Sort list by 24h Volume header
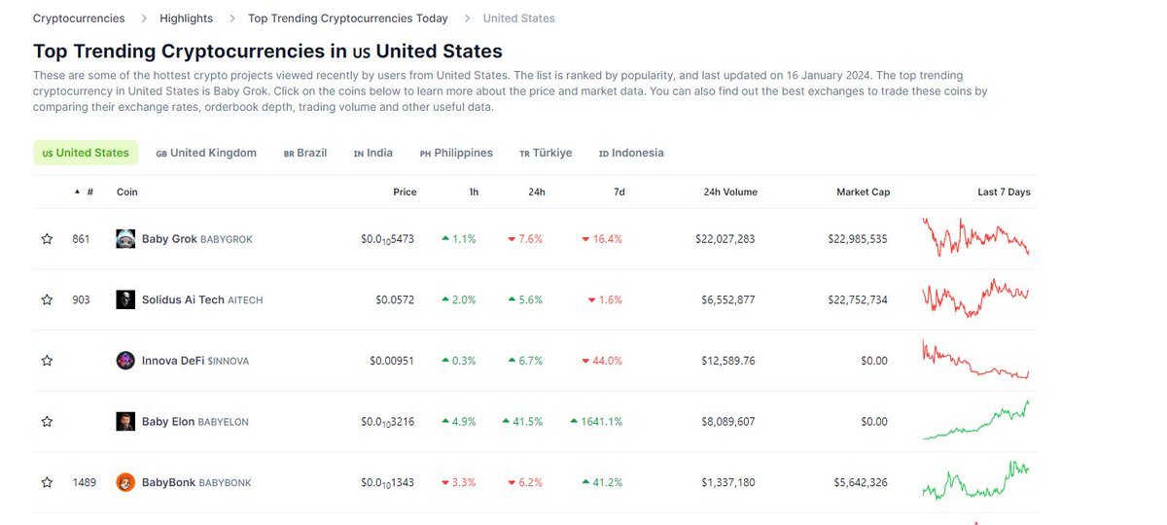The image size is (1167, 525). pyautogui.click(x=730, y=192)
